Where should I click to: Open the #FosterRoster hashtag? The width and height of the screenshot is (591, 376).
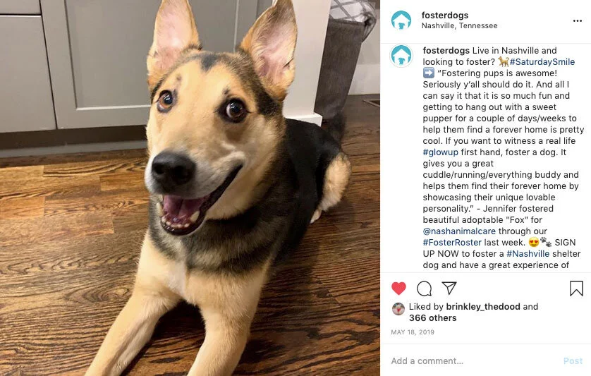pos(452,243)
